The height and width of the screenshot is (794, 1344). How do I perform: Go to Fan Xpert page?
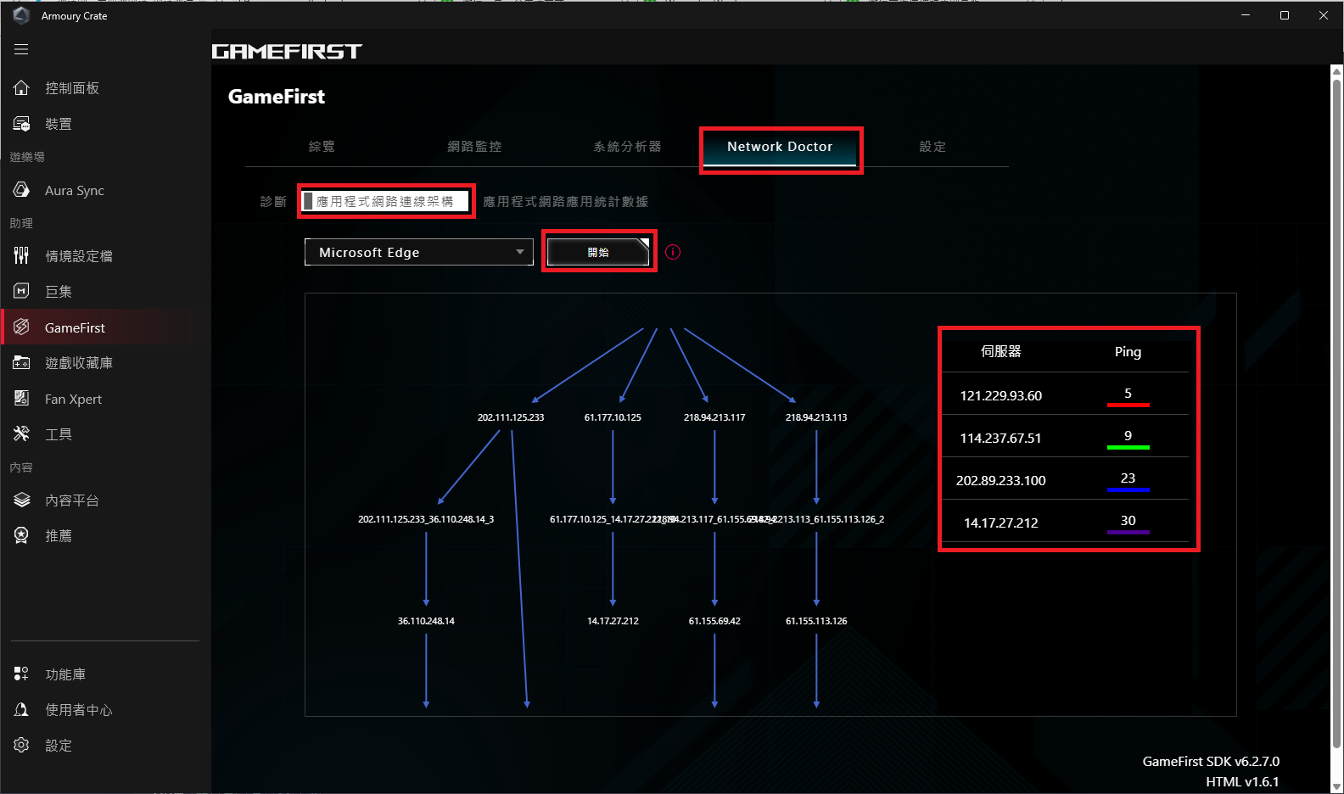(x=73, y=399)
